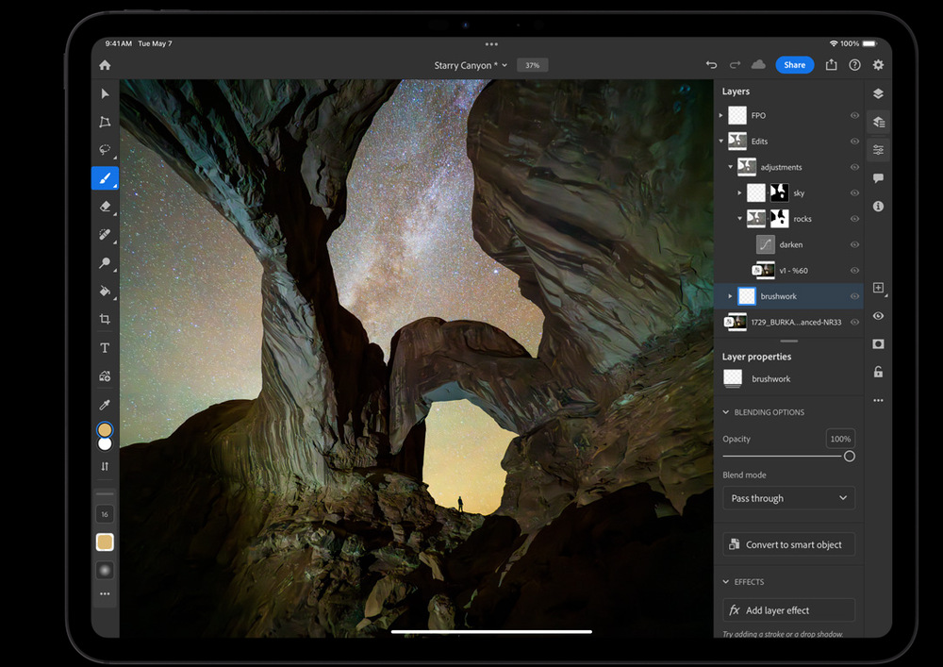
Task: Collapse the adjustments group
Action: (x=731, y=167)
